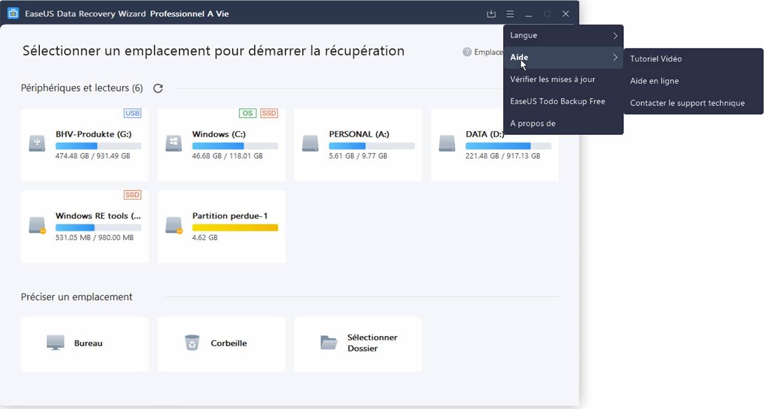The height and width of the screenshot is (409, 765).
Task: Click the usage bar of Windows (C:)
Action: tap(235, 146)
